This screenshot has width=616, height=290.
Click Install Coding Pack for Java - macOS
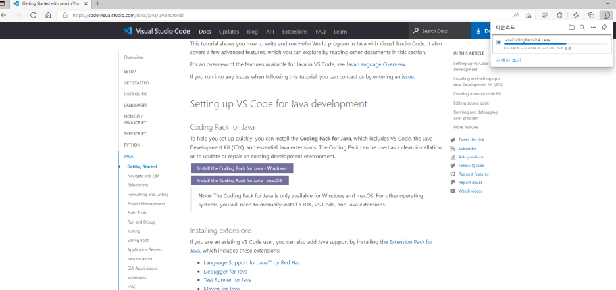[x=240, y=181]
